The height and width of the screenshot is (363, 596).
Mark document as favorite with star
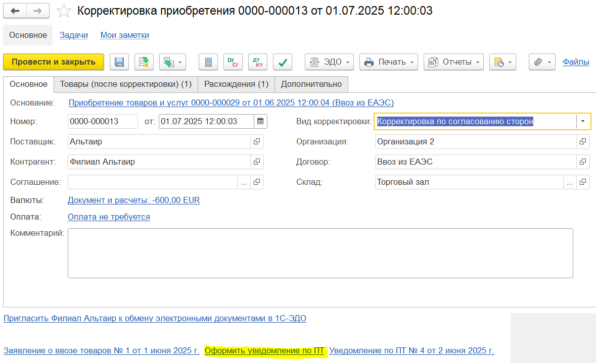(64, 11)
